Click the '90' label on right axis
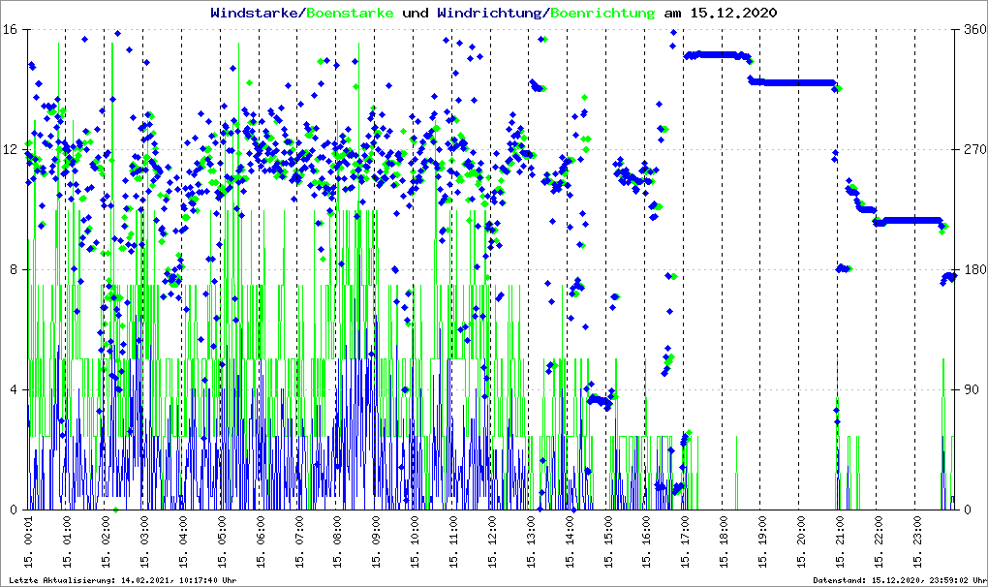Image resolution: width=988 pixels, height=587 pixels. tap(970, 389)
